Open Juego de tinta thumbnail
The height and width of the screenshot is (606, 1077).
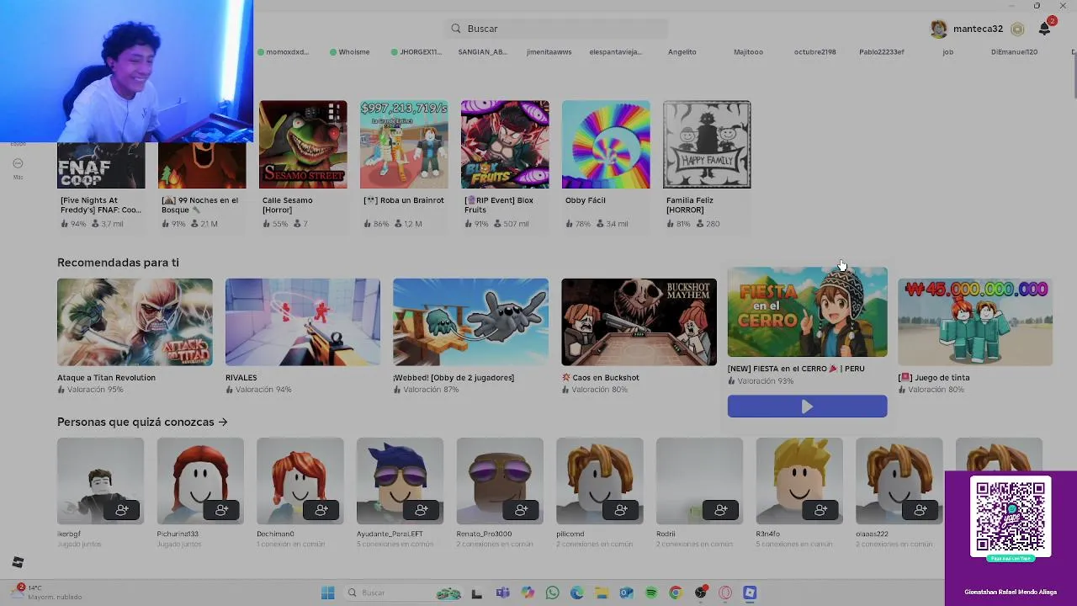pos(975,322)
